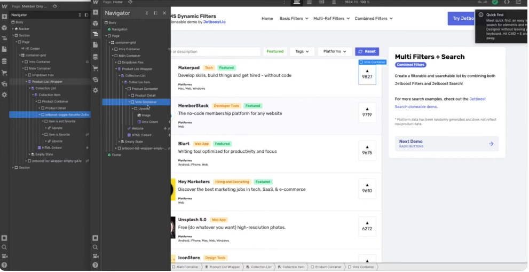The height and width of the screenshot is (272, 529).
Task: Open Help icon in Member Only window
Action: point(4,265)
